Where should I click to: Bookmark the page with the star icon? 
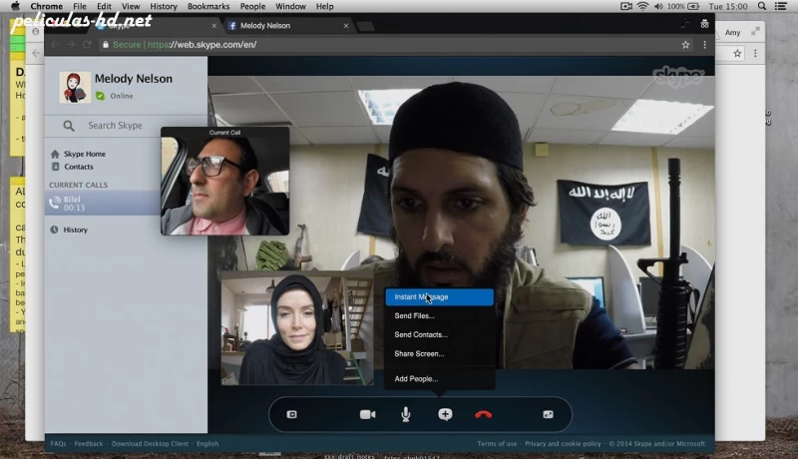coord(685,45)
